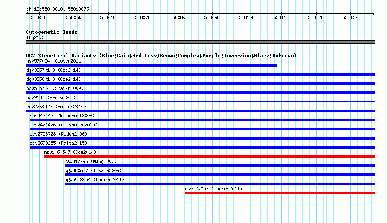The width and height of the screenshot is (387, 223).
Task: Select the esv2760472 blue feature bar
Action: 200,111
